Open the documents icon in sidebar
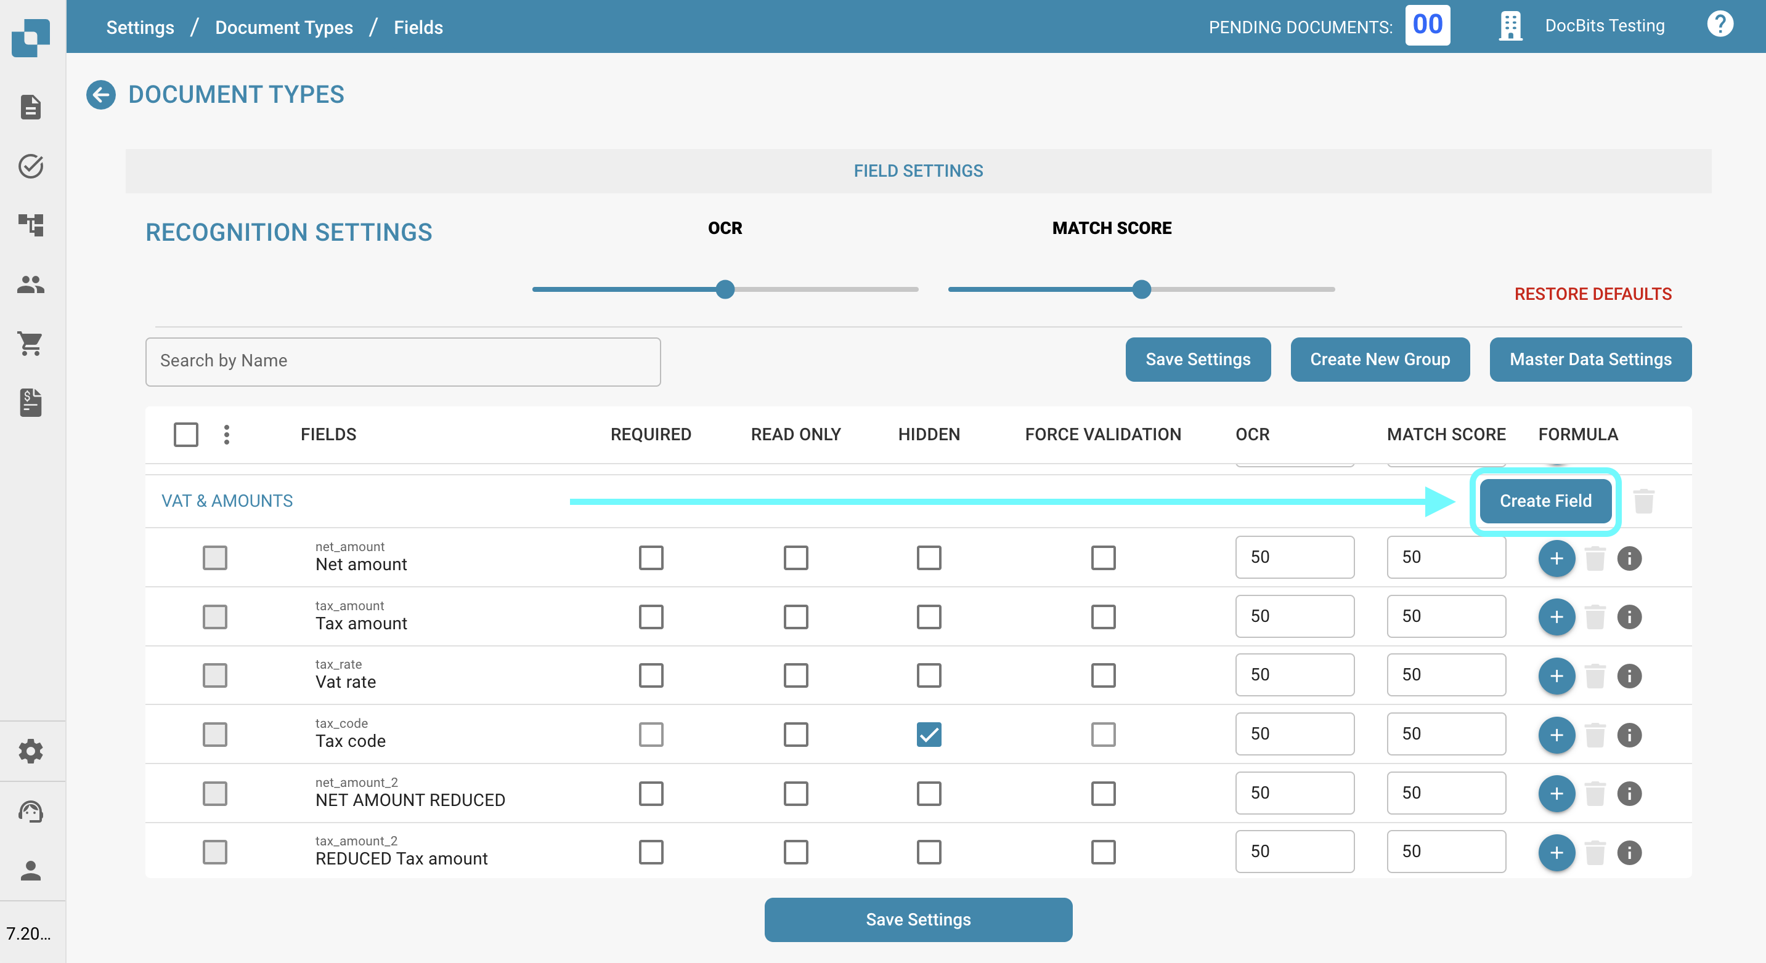This screenshot has width=1766, height=963. (31, 107)
